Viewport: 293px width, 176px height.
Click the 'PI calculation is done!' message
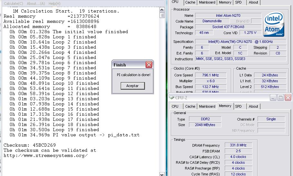click(133, 75)
